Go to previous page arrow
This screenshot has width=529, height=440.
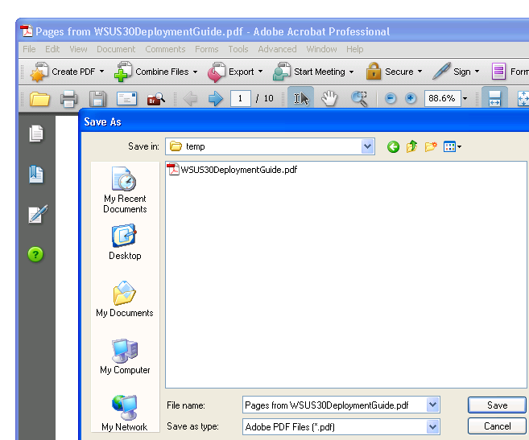(191, 99)
